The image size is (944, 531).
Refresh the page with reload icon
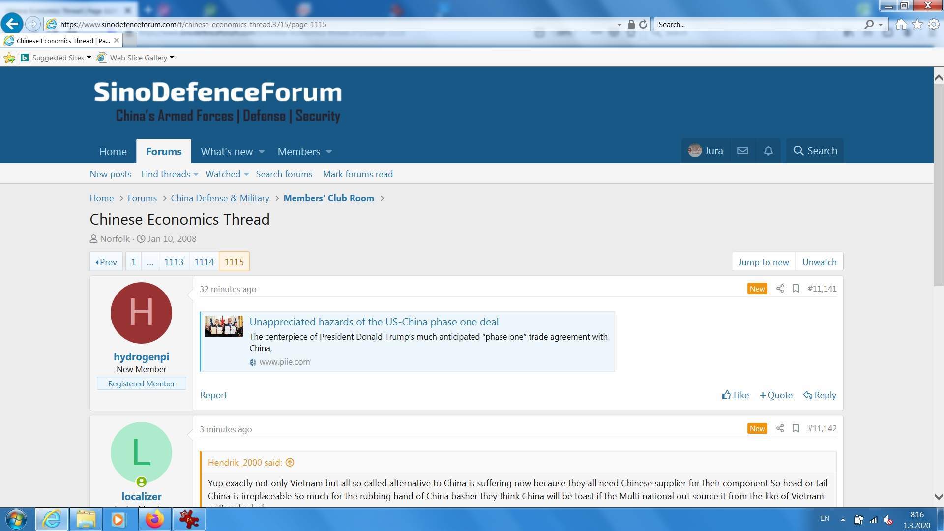643,24
